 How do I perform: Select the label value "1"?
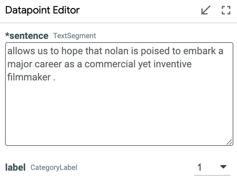[200, 167]
